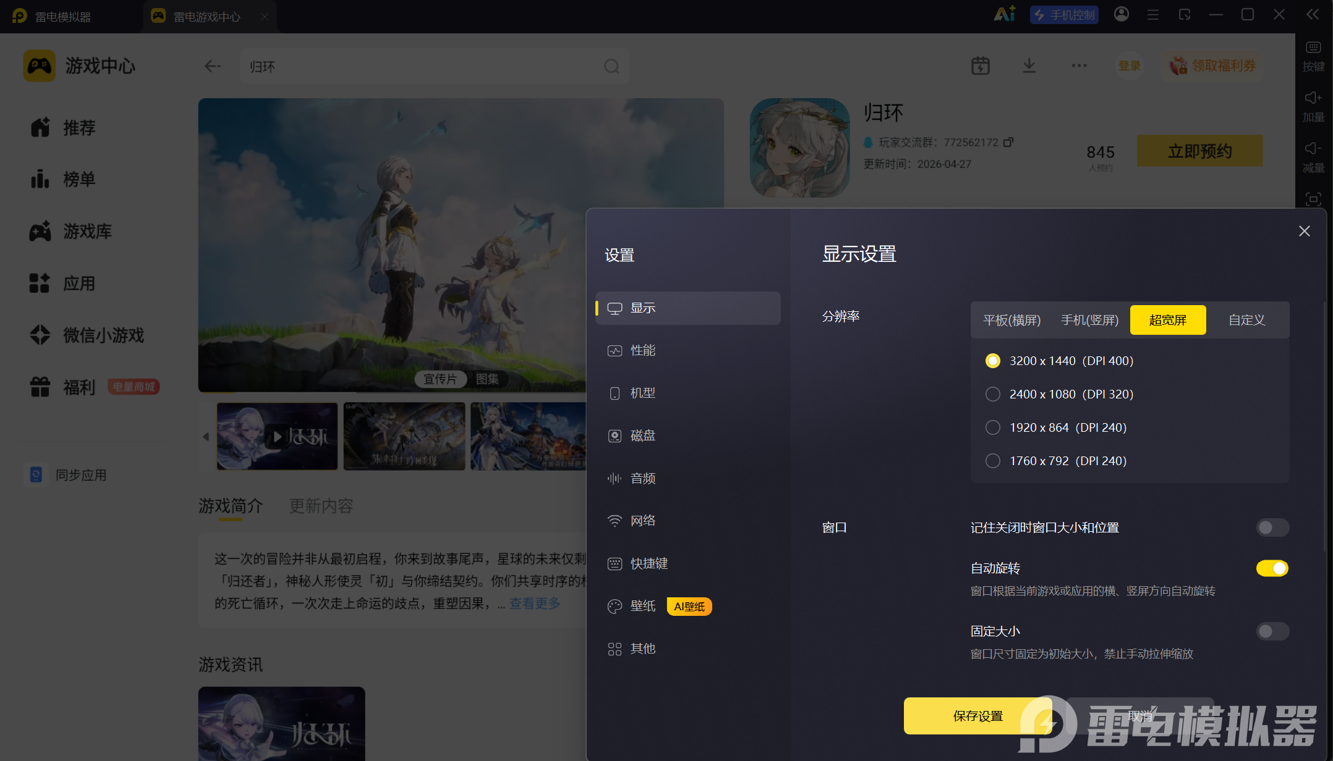Open 微信小游戏 in the sidebar
The width and height of the screenshot is (1333, 761).
[87, 335]
